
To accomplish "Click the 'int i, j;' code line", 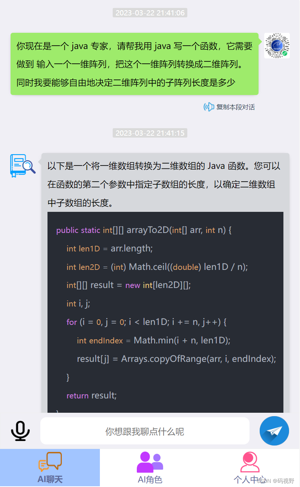I will coord(78,303).
